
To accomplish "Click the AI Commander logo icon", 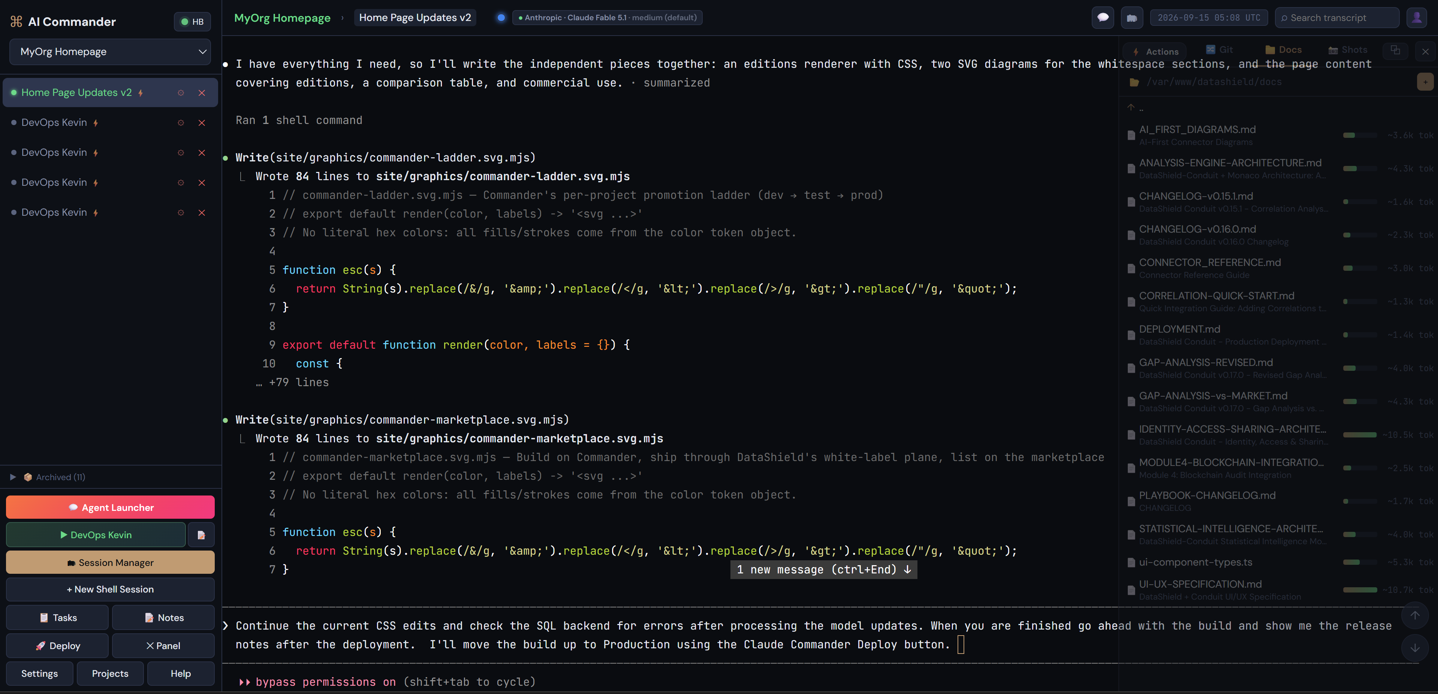I will pyautogui.click(x=16, y=22).
